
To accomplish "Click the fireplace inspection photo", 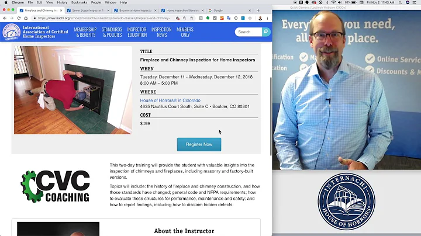I will 73,90.
